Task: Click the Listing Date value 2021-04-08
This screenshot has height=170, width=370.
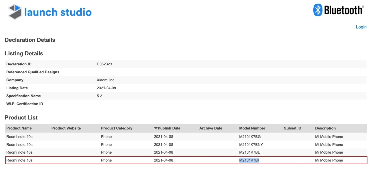Action: [106, 88]
